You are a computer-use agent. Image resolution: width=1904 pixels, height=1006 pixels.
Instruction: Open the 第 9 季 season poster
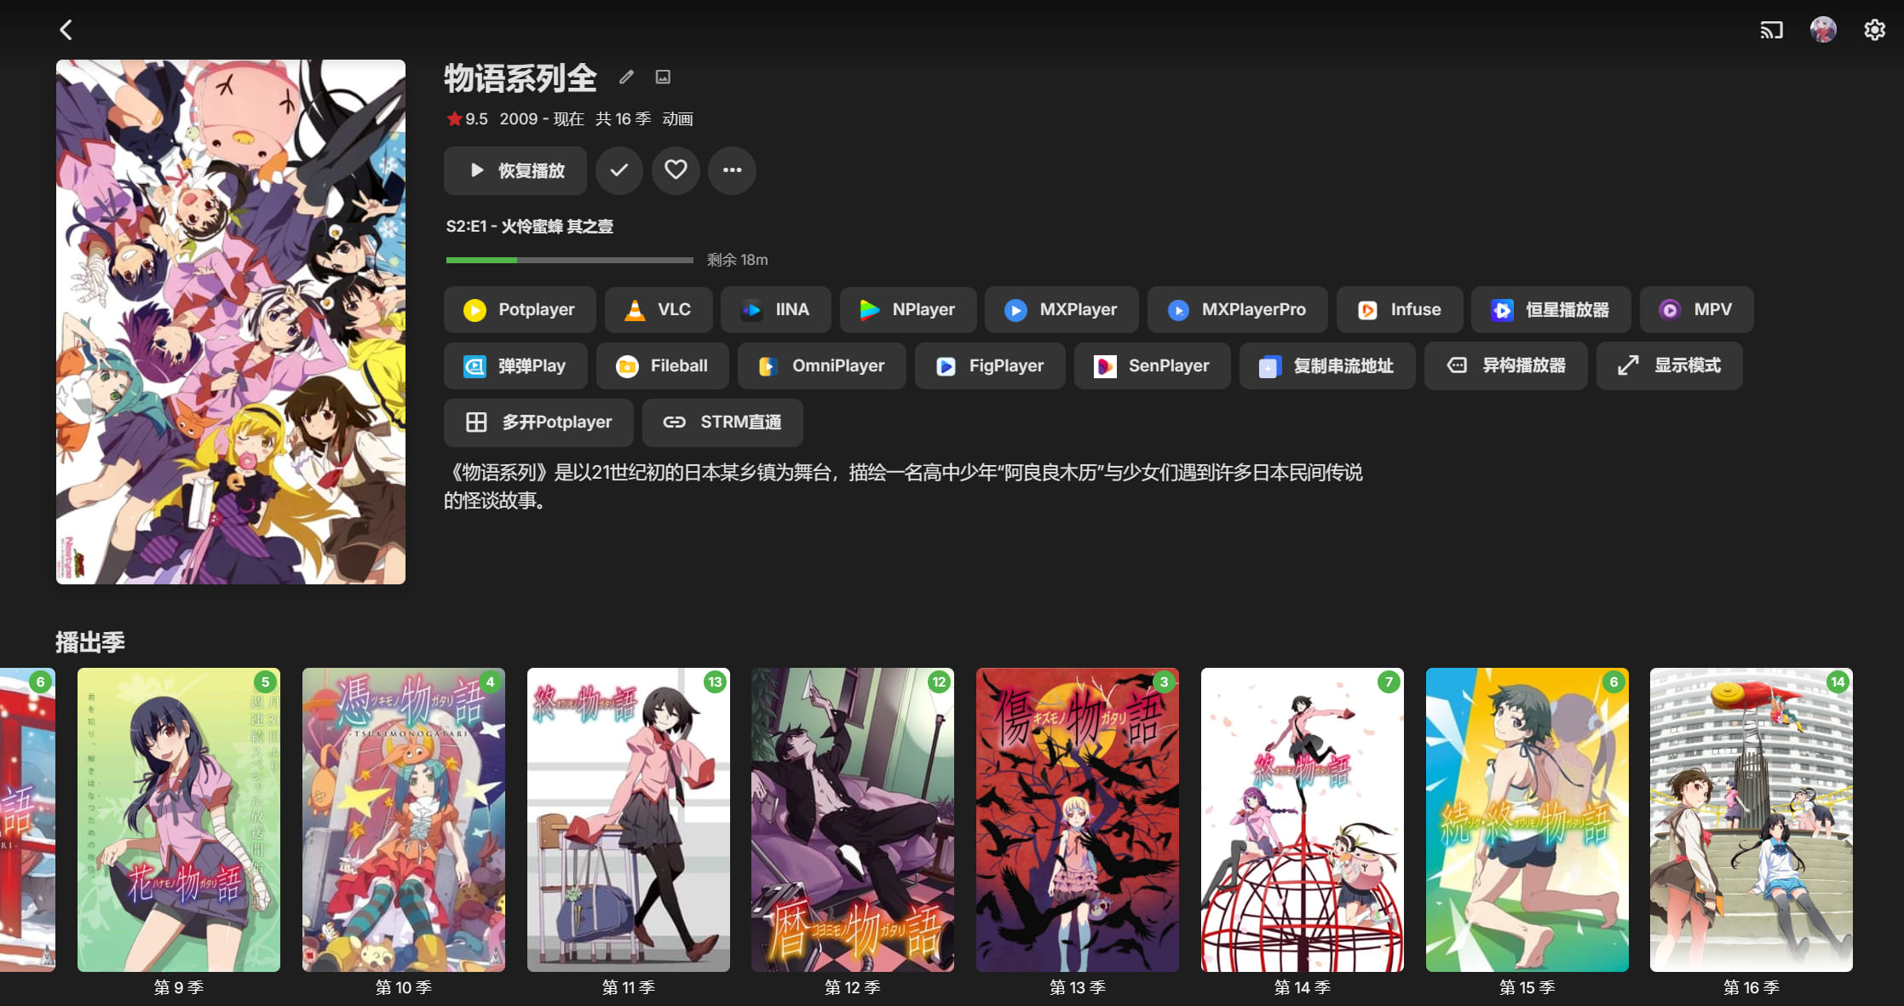click(179, 819)
